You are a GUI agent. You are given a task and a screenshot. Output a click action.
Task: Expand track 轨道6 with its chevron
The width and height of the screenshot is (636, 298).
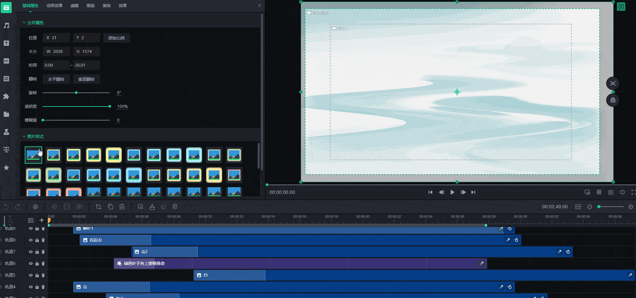(2, 263)
